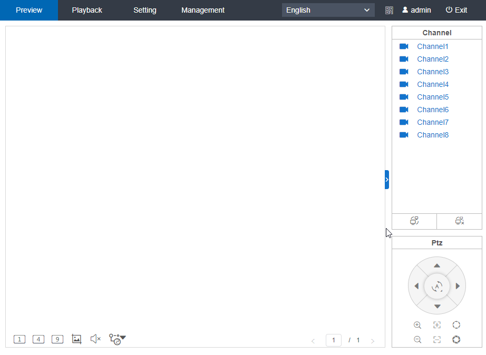Open the English language dropdown
This screenshot has width=486, height=355.
tap(328, 10)
